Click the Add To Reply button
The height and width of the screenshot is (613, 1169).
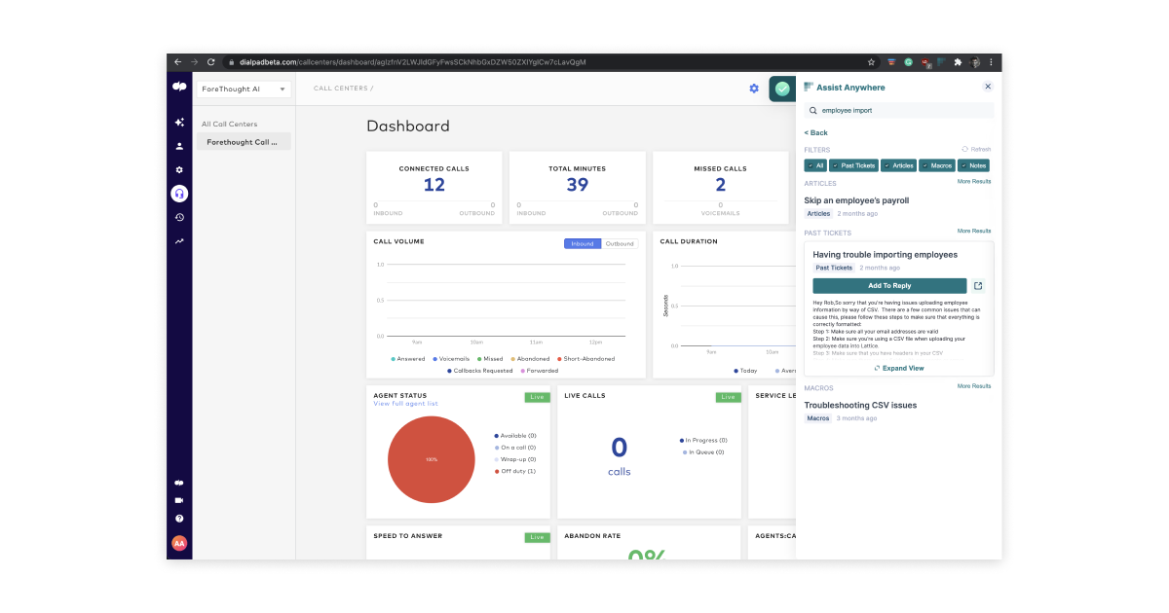tap(889, 286)
